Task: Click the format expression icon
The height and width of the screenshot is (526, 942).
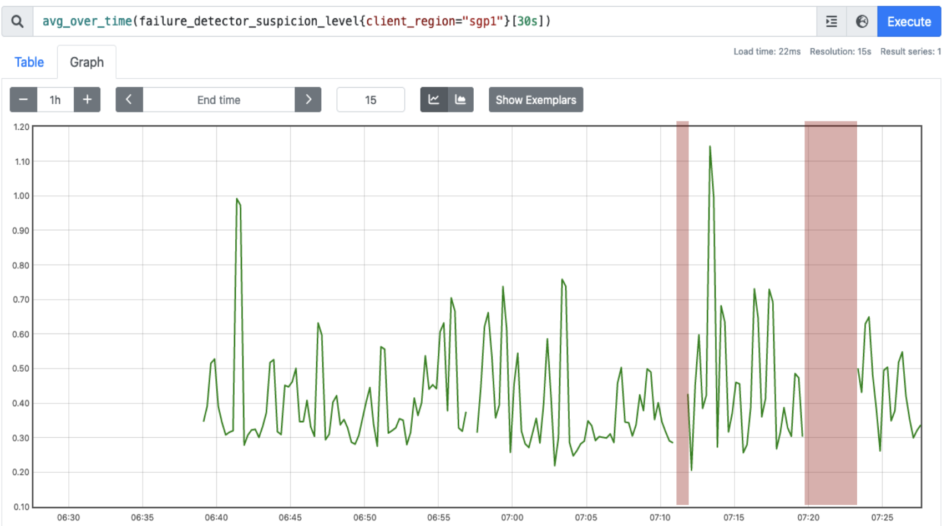Action: 831,22
